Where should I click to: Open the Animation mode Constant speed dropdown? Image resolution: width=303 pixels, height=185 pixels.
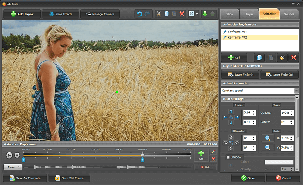pyautogui.click(x=296, y=91)
